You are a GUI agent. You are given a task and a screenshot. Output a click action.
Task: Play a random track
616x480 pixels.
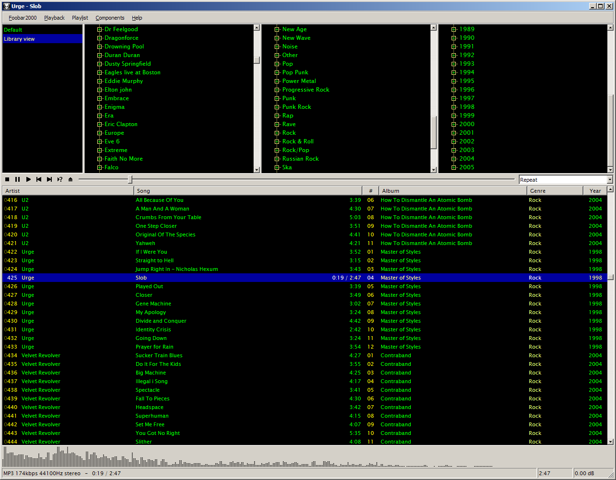60,179
